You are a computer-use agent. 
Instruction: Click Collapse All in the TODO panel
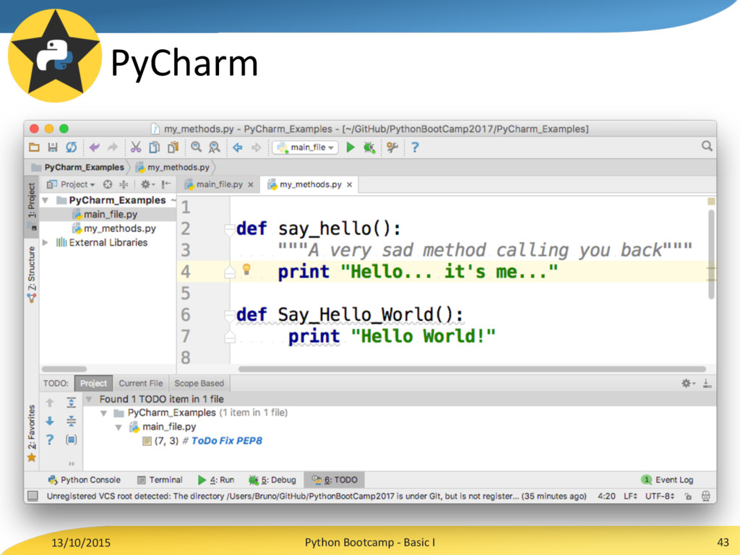(72, 421)
